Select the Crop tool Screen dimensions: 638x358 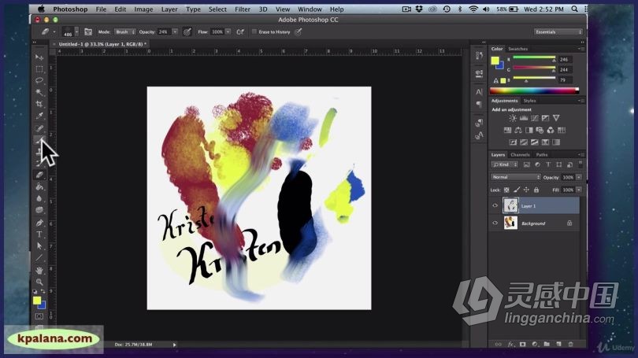pyautogui.click(x=39, y=104)
